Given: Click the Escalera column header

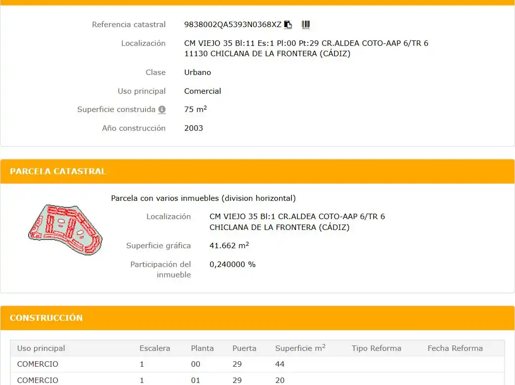Looking at the screenshot, I should pos(155,348).
